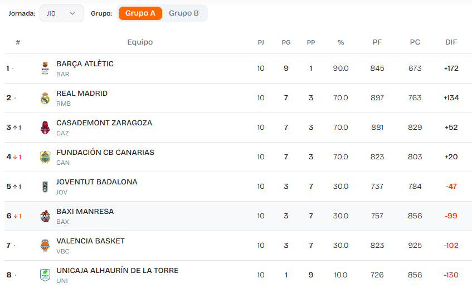Select the VALENCIA BASKET team name
This screenshot has width=472, height=288.
click(90, 241)
